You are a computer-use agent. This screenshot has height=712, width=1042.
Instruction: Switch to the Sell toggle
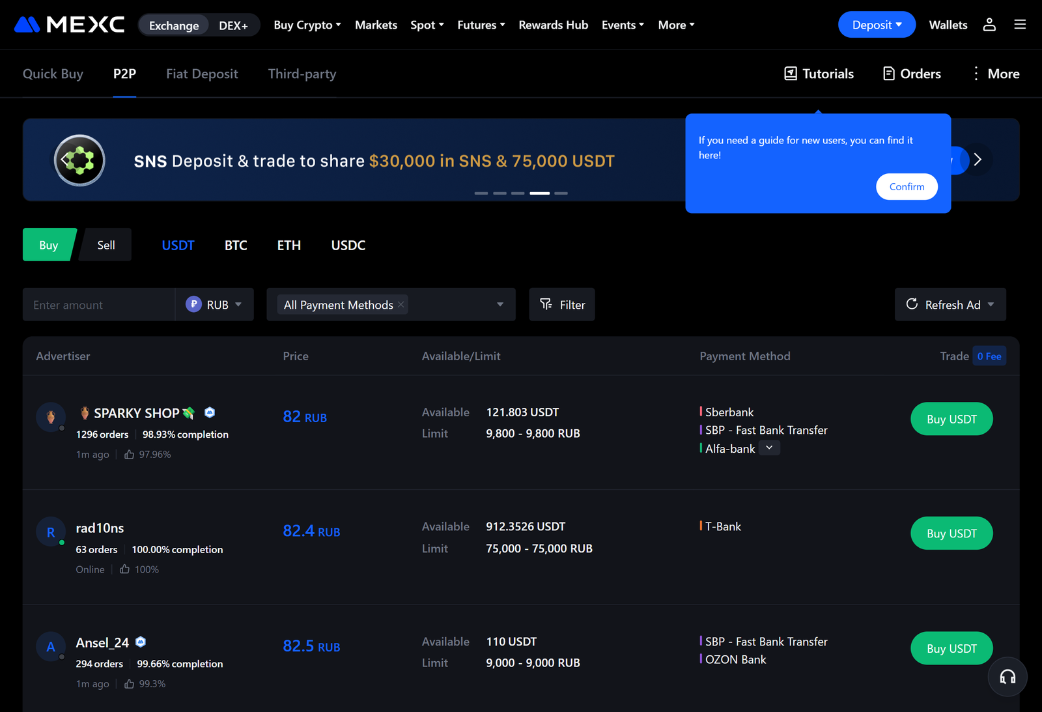pyautogui.click(x=106, y=245)
